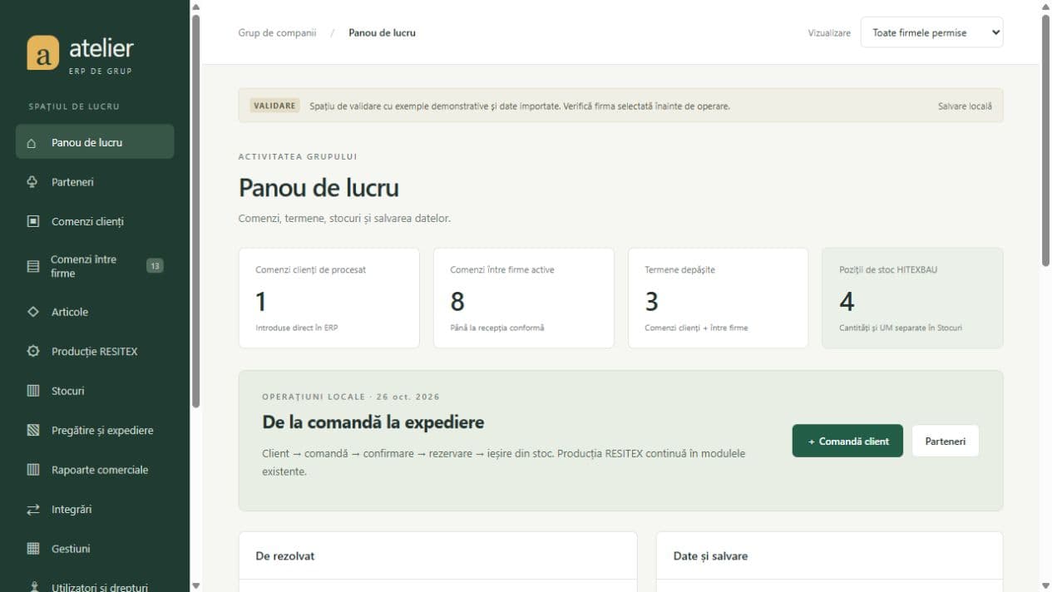Open the Stocuri menu entry
This screenshot has width=1052, height=592.
[x=95, y=391]
